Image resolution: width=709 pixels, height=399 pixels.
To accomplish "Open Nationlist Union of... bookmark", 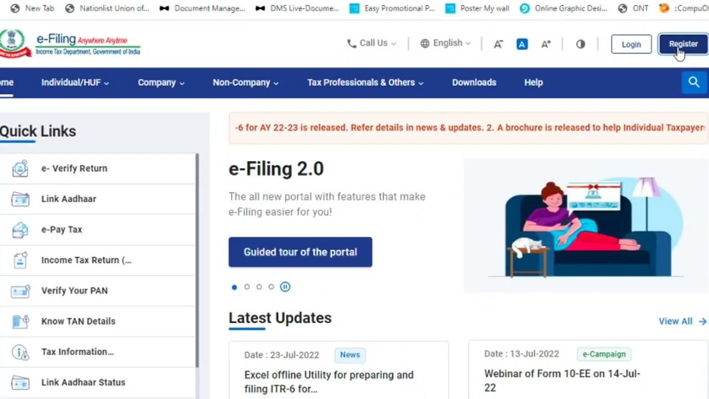I will 107,8.
